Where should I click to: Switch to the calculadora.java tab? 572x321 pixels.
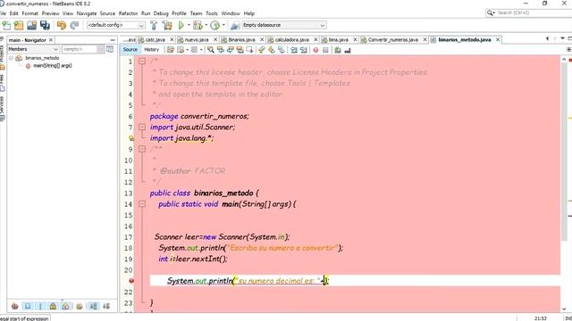coord(292,39)
